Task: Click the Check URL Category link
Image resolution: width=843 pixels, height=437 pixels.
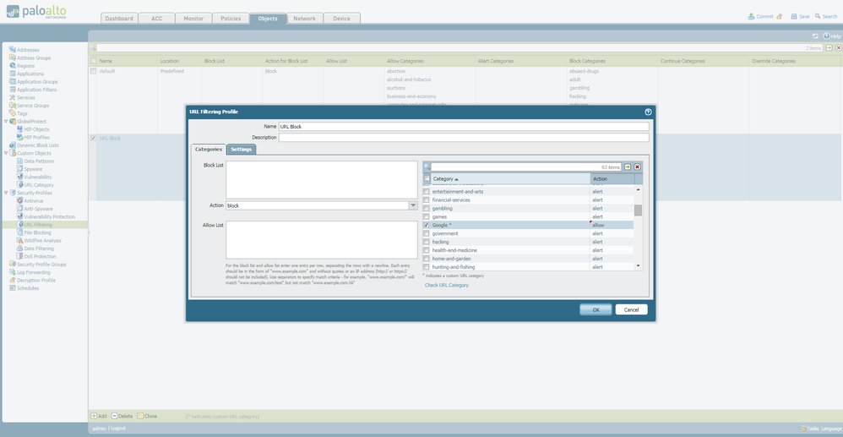Action: coord(446,285)
